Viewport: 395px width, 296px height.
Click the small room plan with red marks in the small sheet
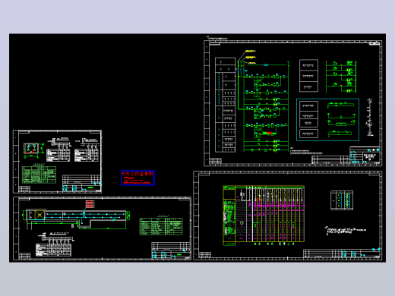pos(31,149)
